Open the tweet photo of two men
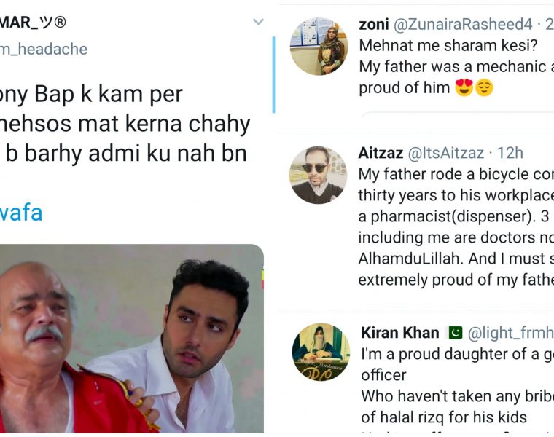Image resolution: width=554 pixels, height=437 pixels. [x=131, y=339]
